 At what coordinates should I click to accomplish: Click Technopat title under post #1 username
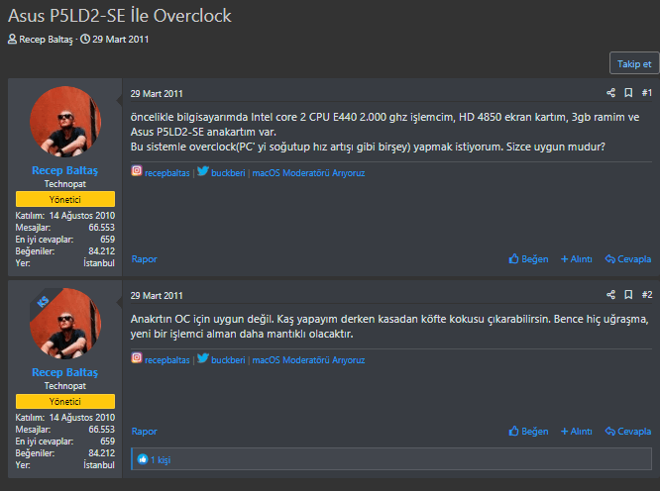tap(65, 184)
